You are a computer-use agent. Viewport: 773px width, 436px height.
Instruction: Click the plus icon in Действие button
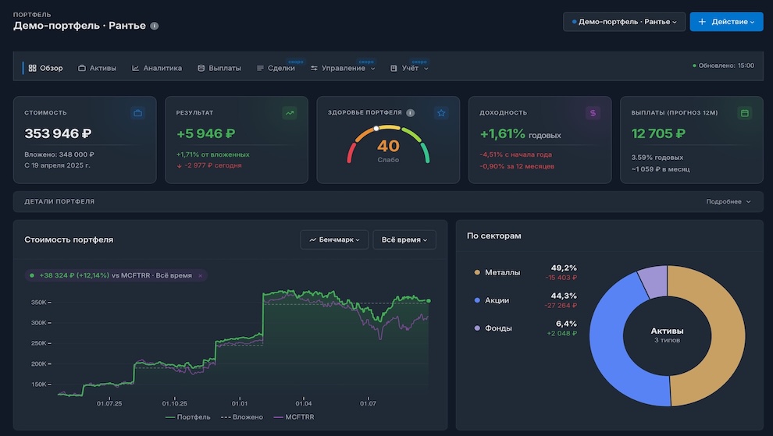click(702, 22)
